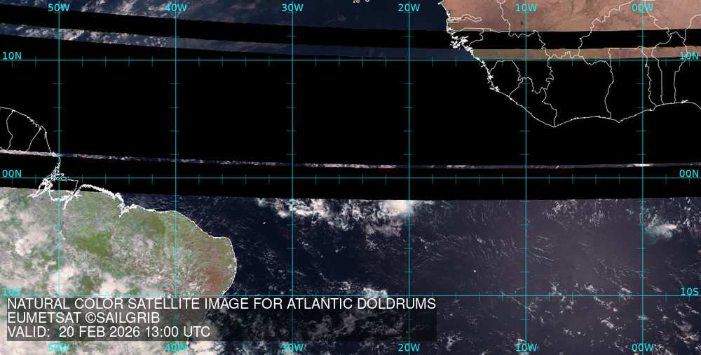The height and width of the screenshot is (355, 701).
Task: Click the 10N and 50W gridline intersection
Action: point(59,60)
